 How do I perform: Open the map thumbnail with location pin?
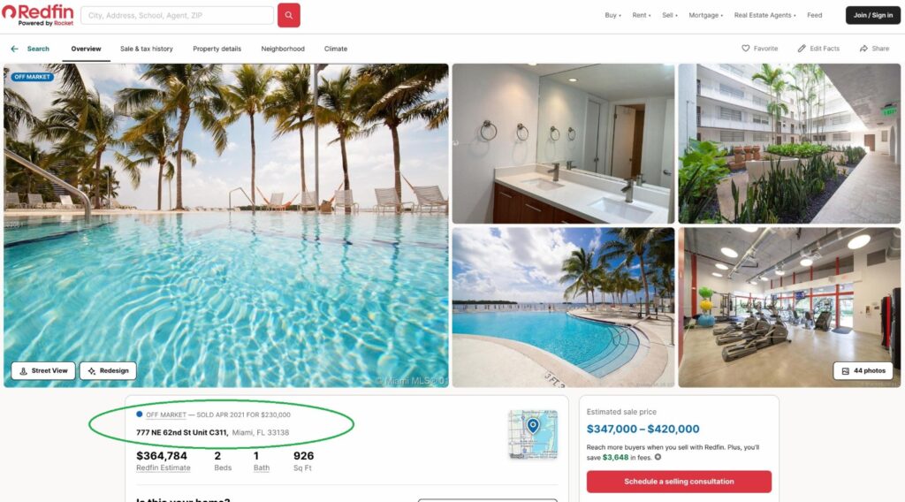tap(533, 434)
